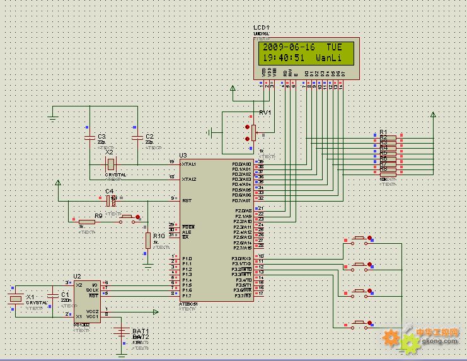The width and height of the screenshot is (467, 361).
Task: Select power terminal arrow above C4
Action: [58, 183]
